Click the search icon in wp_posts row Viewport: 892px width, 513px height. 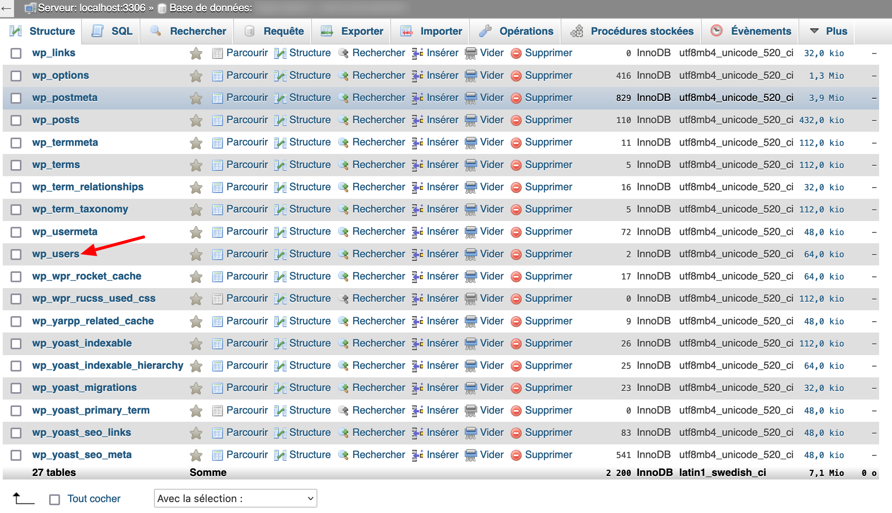(343, 120)
